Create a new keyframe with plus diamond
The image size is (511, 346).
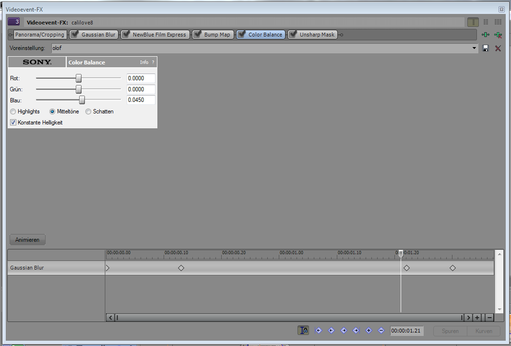coord(368,331)
